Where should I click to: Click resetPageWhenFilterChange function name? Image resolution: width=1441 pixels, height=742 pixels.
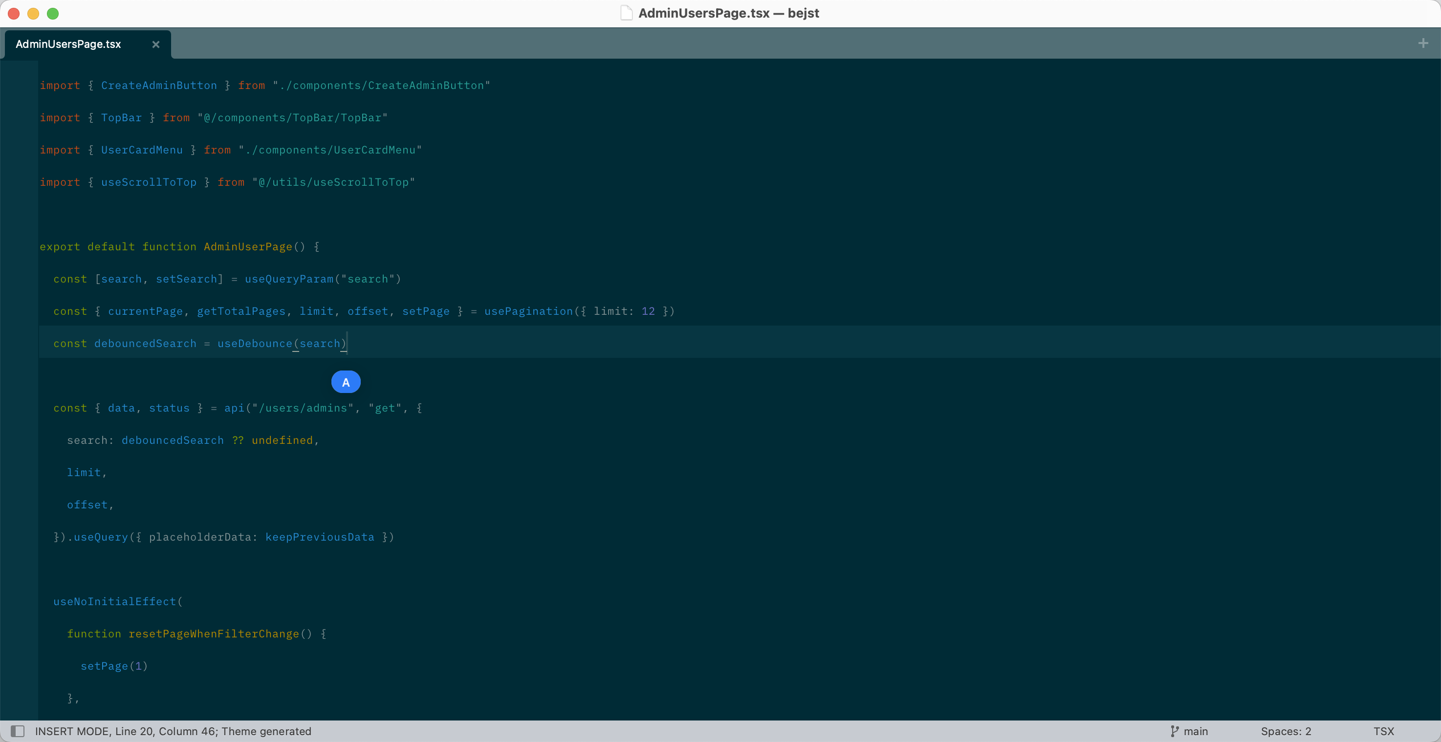point(214,634)
